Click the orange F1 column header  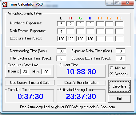(100, 18)
